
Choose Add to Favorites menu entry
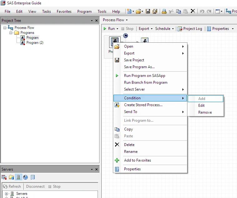coord(150,160)
